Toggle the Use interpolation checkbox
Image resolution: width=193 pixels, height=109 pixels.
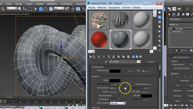click(120, 96)
